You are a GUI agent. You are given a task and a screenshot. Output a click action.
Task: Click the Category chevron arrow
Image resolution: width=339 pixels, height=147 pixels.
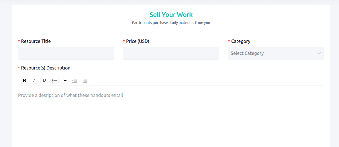[x=319, y=53]
